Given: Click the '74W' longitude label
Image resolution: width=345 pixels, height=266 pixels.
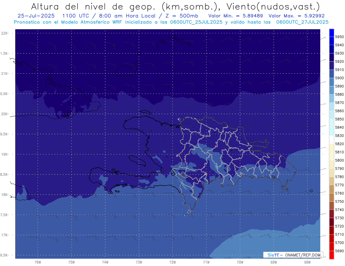Looking at the screenshot, I should tap(105, 262).
